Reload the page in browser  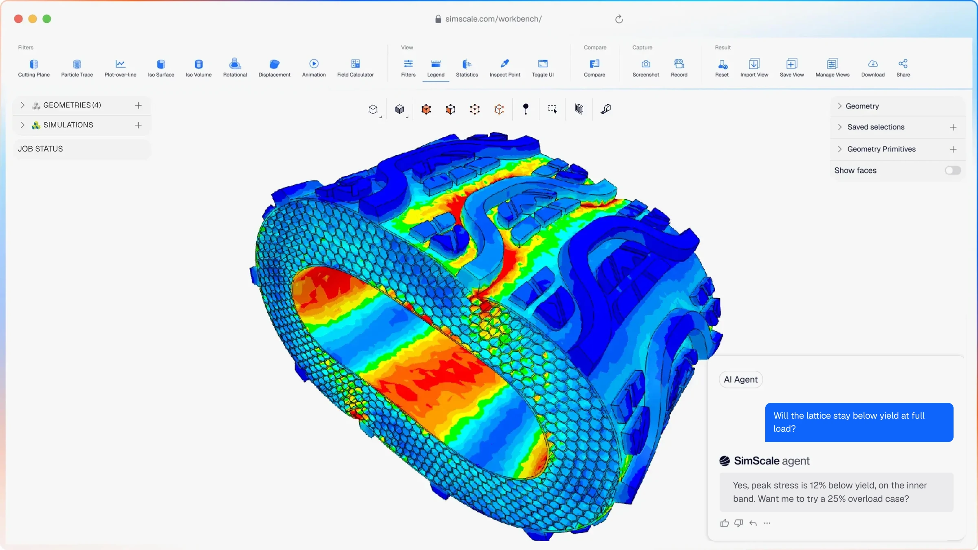click(619, 19)
